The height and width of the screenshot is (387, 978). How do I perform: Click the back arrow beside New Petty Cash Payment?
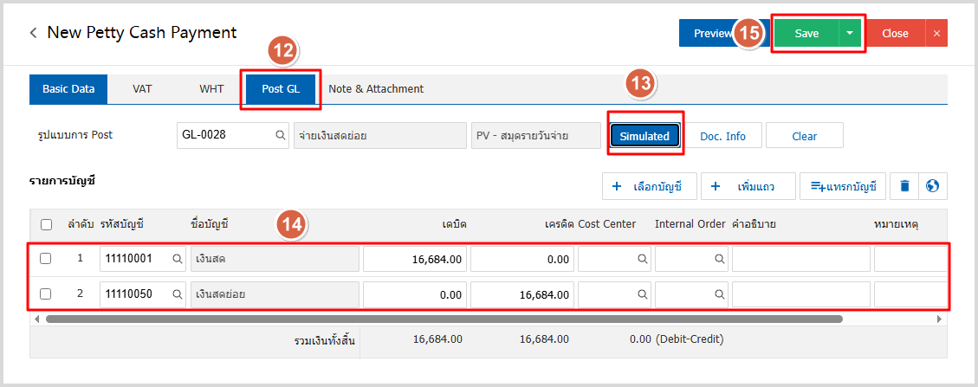pyautogui.click(x=34, y=33)
